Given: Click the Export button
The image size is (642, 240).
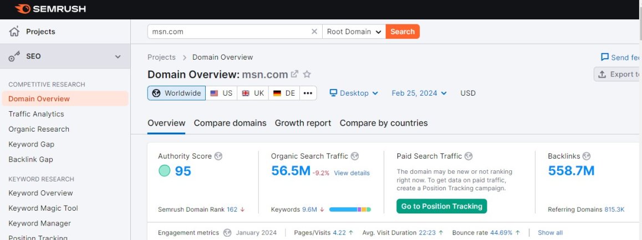Looking at the screenshot, I should [x=618, y=74].
